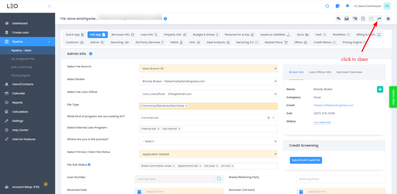Expand Users/Contacts sidebar menu
This screenshot has width=397, height=194.
27,84
